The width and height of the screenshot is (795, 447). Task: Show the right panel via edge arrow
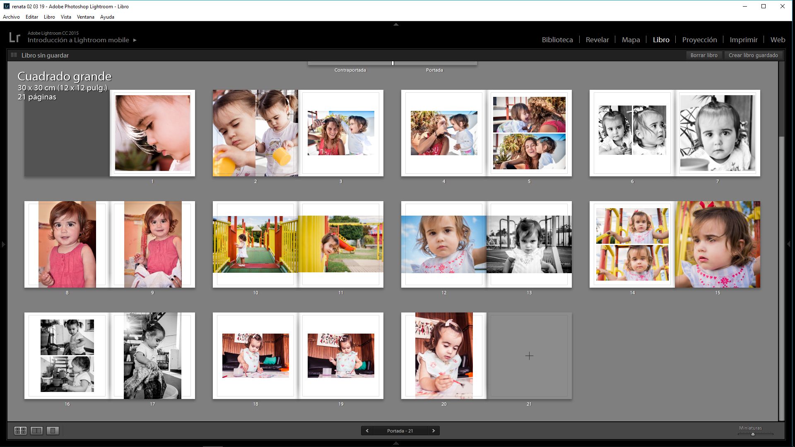coord(789,245)
